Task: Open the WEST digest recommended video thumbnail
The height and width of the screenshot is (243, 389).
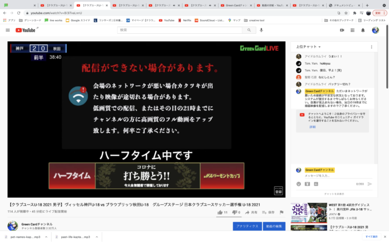Action: tap(309, 213)
